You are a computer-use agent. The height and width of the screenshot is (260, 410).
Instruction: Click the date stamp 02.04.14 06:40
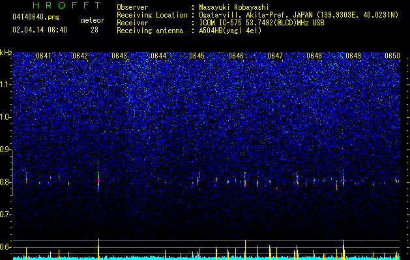click(40, 30)
